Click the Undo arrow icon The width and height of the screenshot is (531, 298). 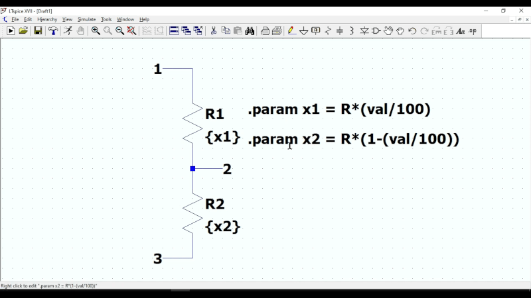tap(412, 31)
